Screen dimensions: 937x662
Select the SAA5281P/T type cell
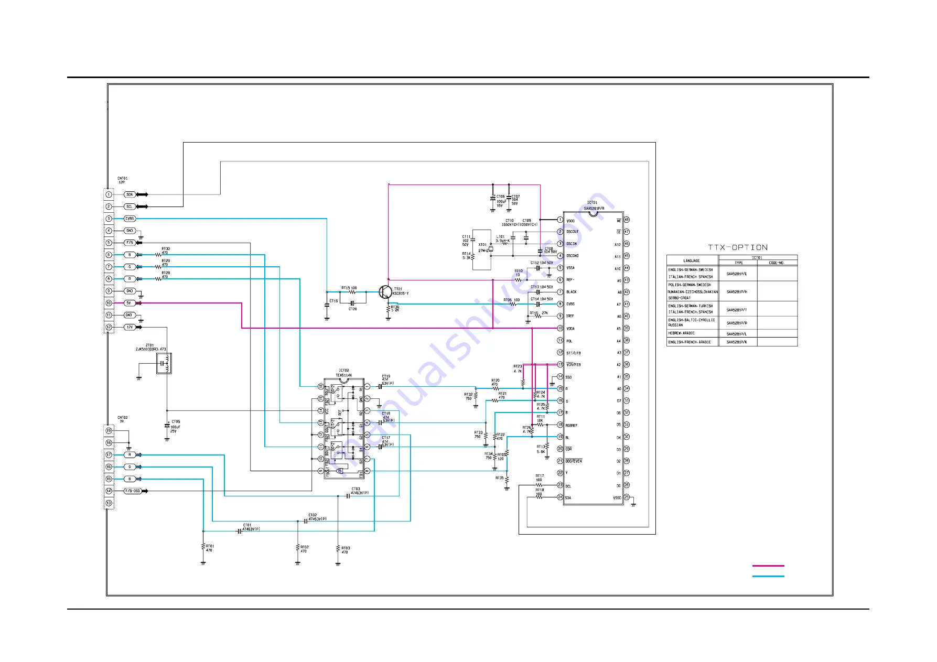pos(737,310)
